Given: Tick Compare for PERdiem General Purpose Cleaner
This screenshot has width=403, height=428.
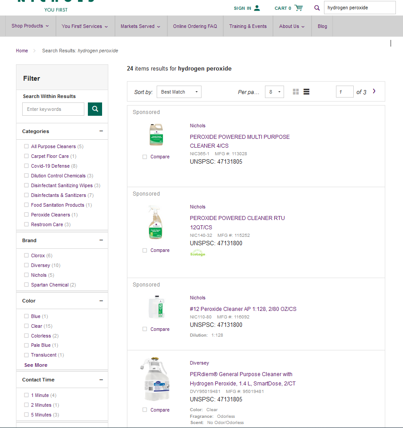Looking at the screenshot, I should click(x=145, y=410).
